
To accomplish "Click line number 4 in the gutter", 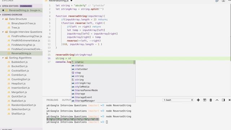I will coord(50,16).
